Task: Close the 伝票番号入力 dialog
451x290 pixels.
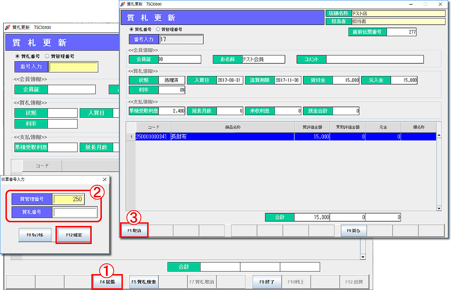Action: click(x=105, y=179)
